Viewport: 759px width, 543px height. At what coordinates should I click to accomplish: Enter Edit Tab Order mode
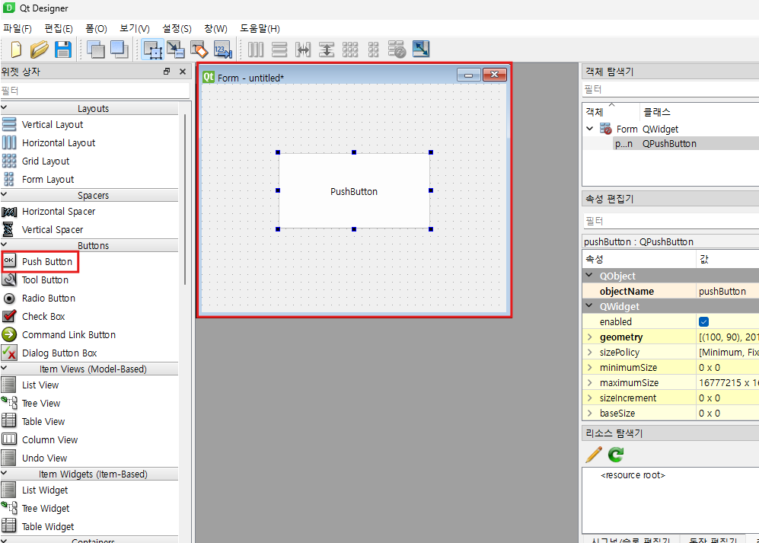coord(223,50)
